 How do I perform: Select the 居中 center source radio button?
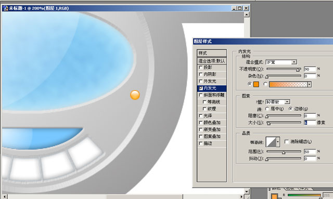coord(267,109)
